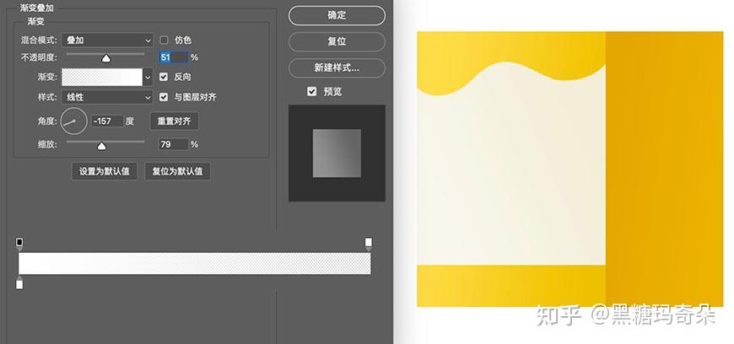
Task: Expand the gradient picker dropdown arrow
Action: (x=148, y=78)
